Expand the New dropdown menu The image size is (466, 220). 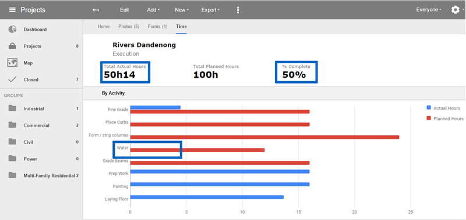click(x=182, y=10)
